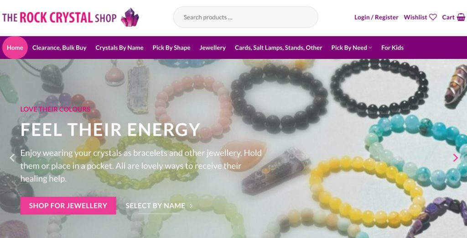Screen dimensions: 467x238
Task: Open wishlist via the heart icon
Action: coord(433,17)
